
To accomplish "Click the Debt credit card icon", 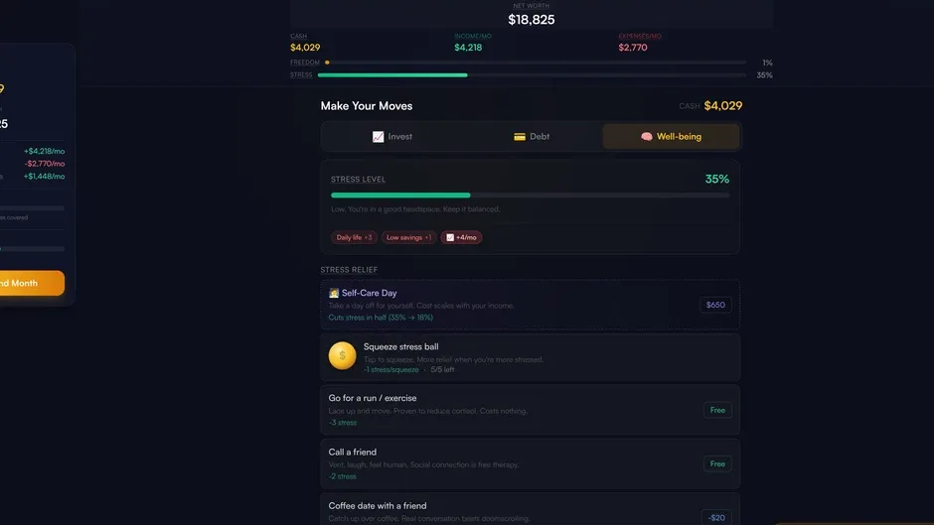I will [x=520, y=137].
